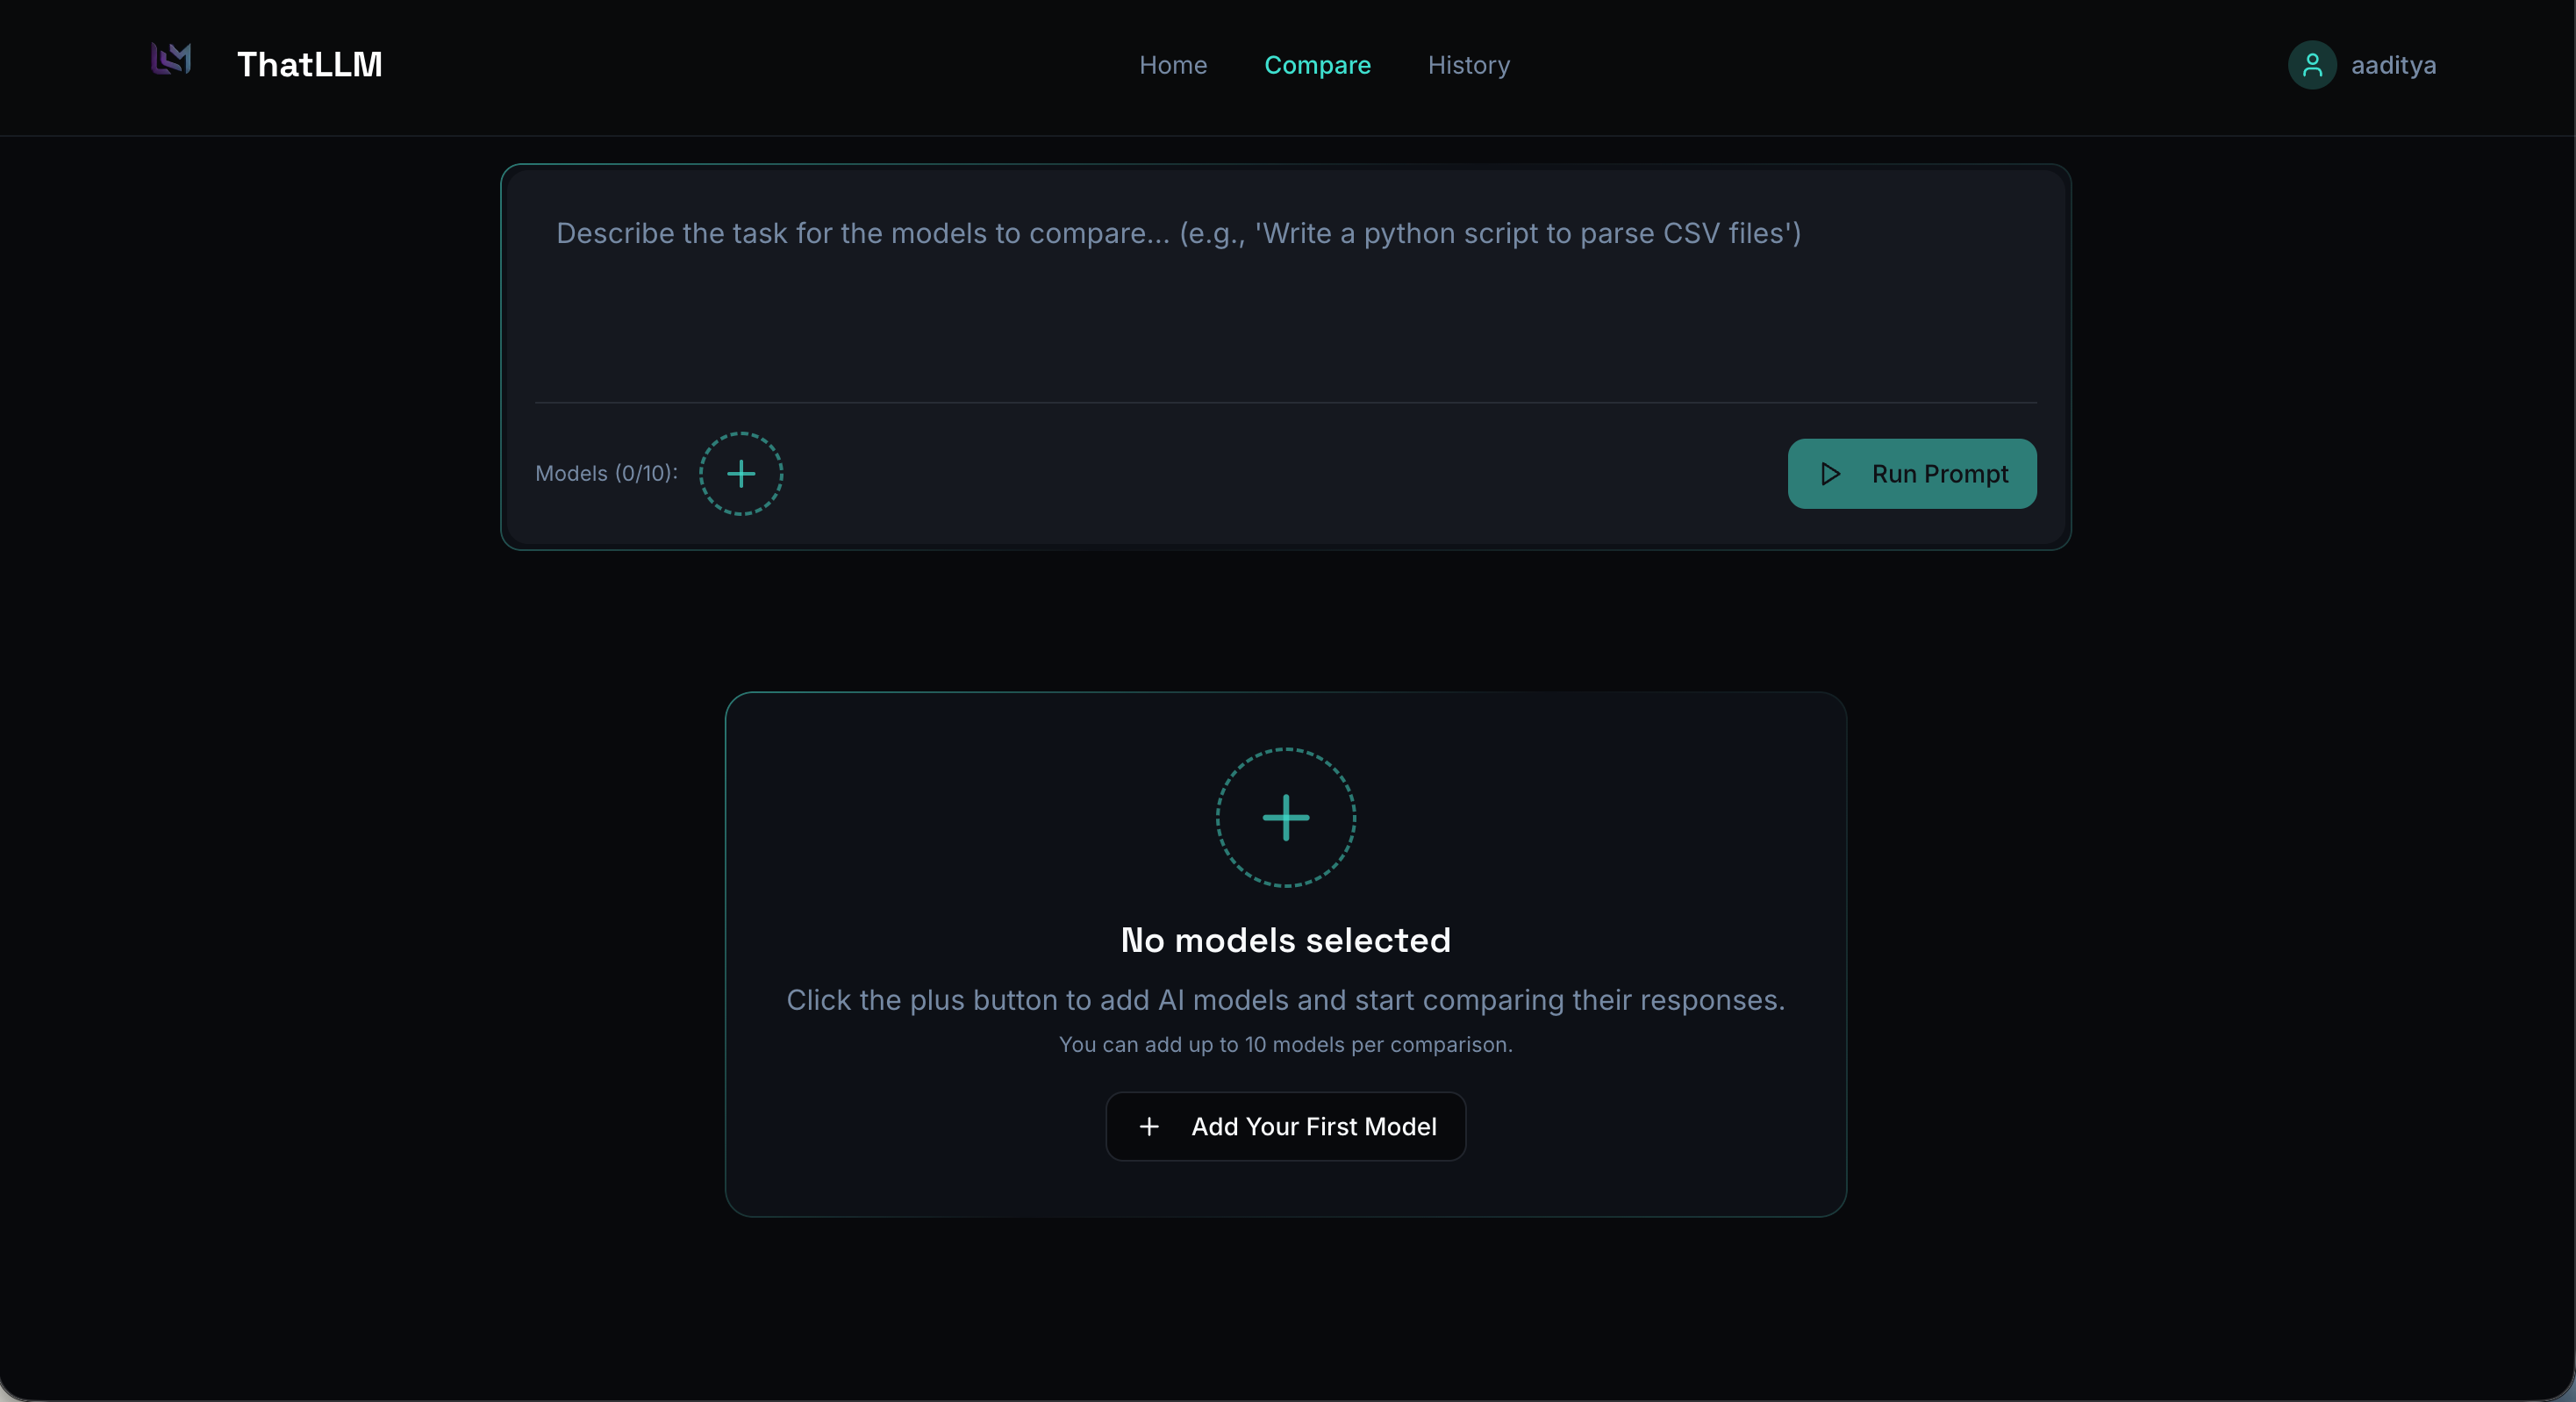Click the divider line above the Models row
Image resolution: width=2576 pixels, height=1402 pixels.
[1285, 402]
